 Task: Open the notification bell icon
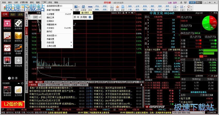[181, 3]
